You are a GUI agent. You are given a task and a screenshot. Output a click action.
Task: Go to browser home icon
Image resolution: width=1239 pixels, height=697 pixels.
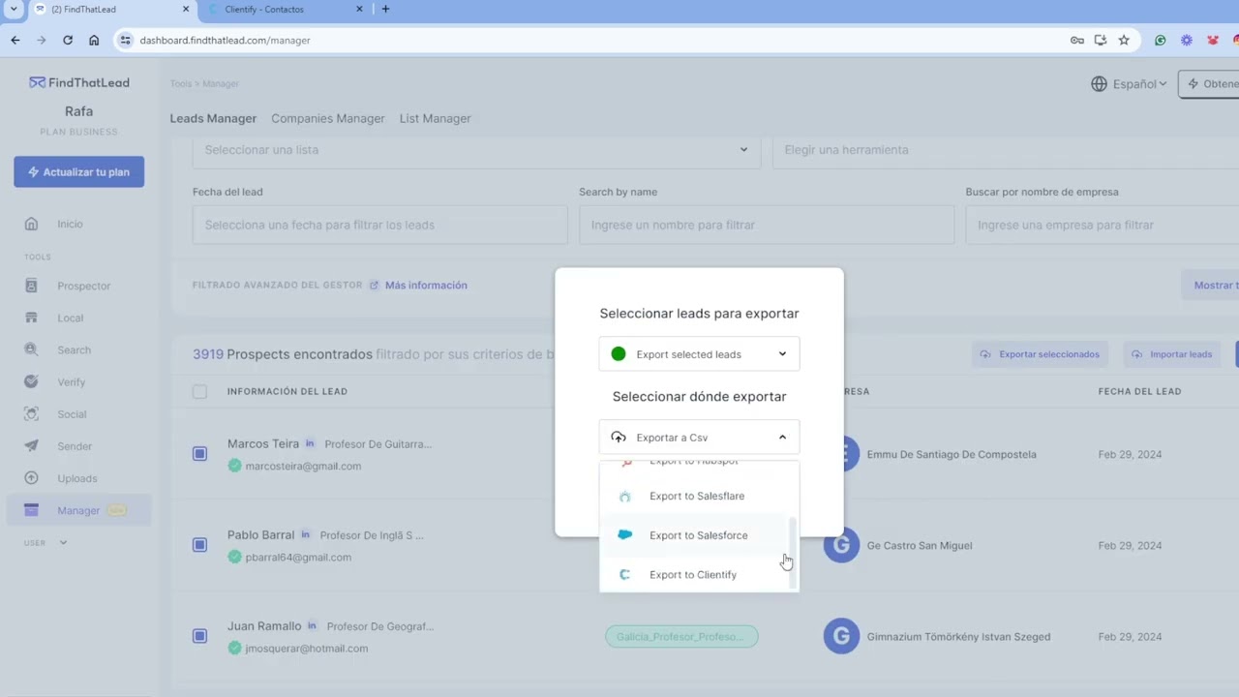point(94,40)
